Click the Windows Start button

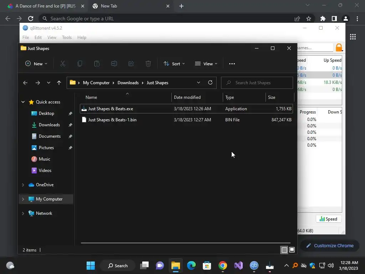(x=91, y=265)
